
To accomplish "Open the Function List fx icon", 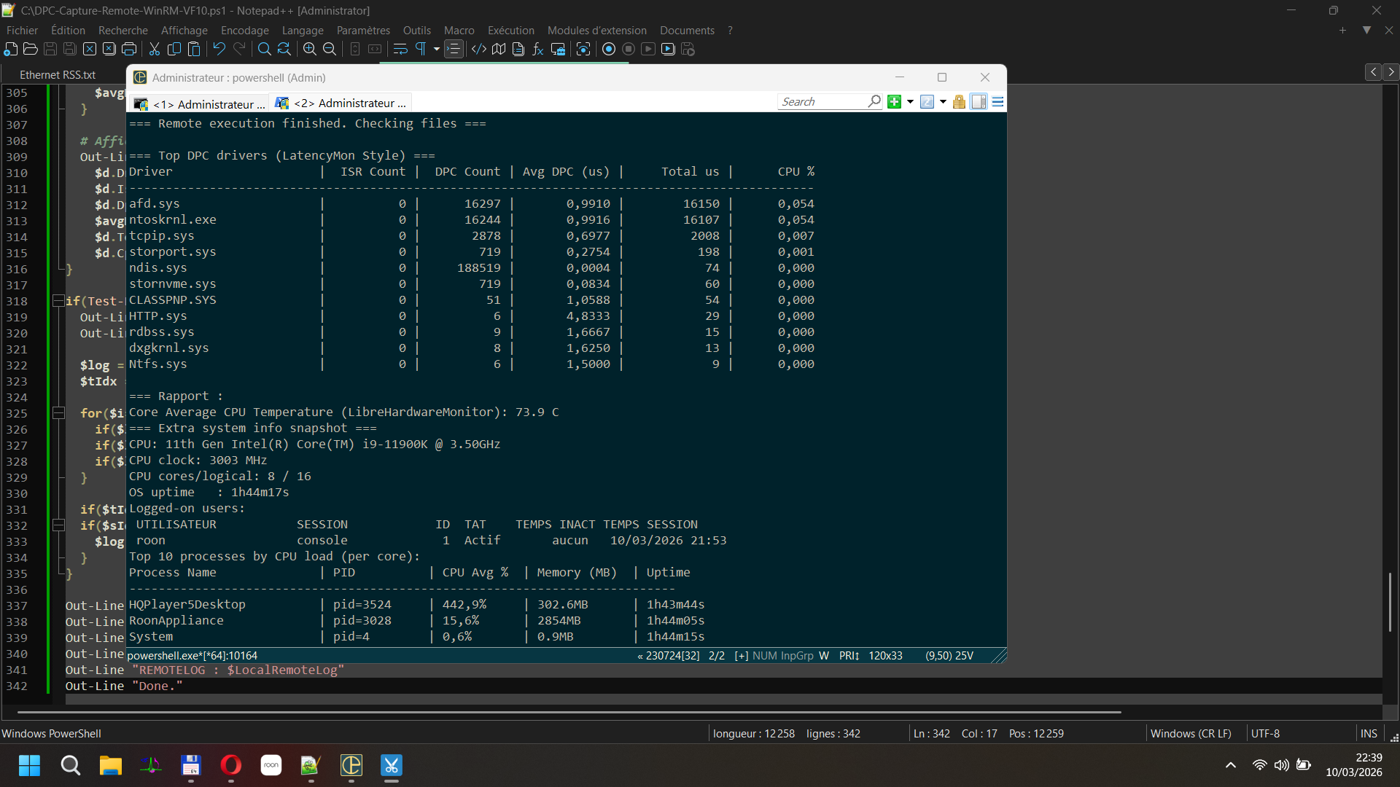I will (x=538, y=50).
